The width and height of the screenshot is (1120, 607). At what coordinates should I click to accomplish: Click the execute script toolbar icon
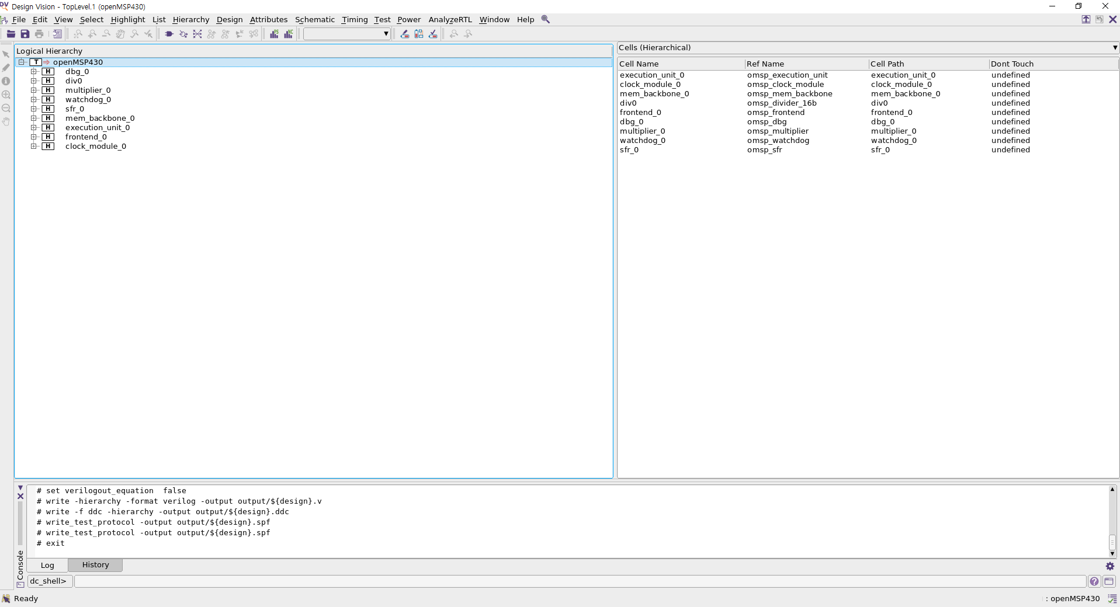(x=57, y=34)
